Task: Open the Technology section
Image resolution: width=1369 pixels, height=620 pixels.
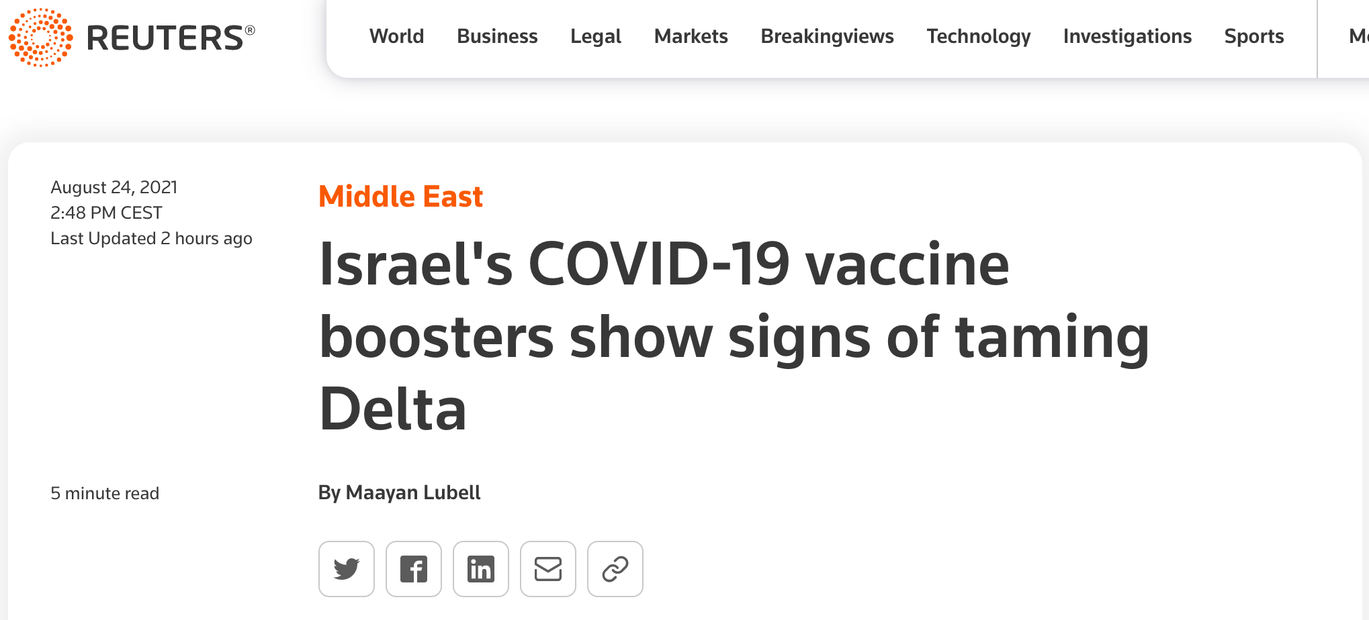Action: tap(978, 36)
